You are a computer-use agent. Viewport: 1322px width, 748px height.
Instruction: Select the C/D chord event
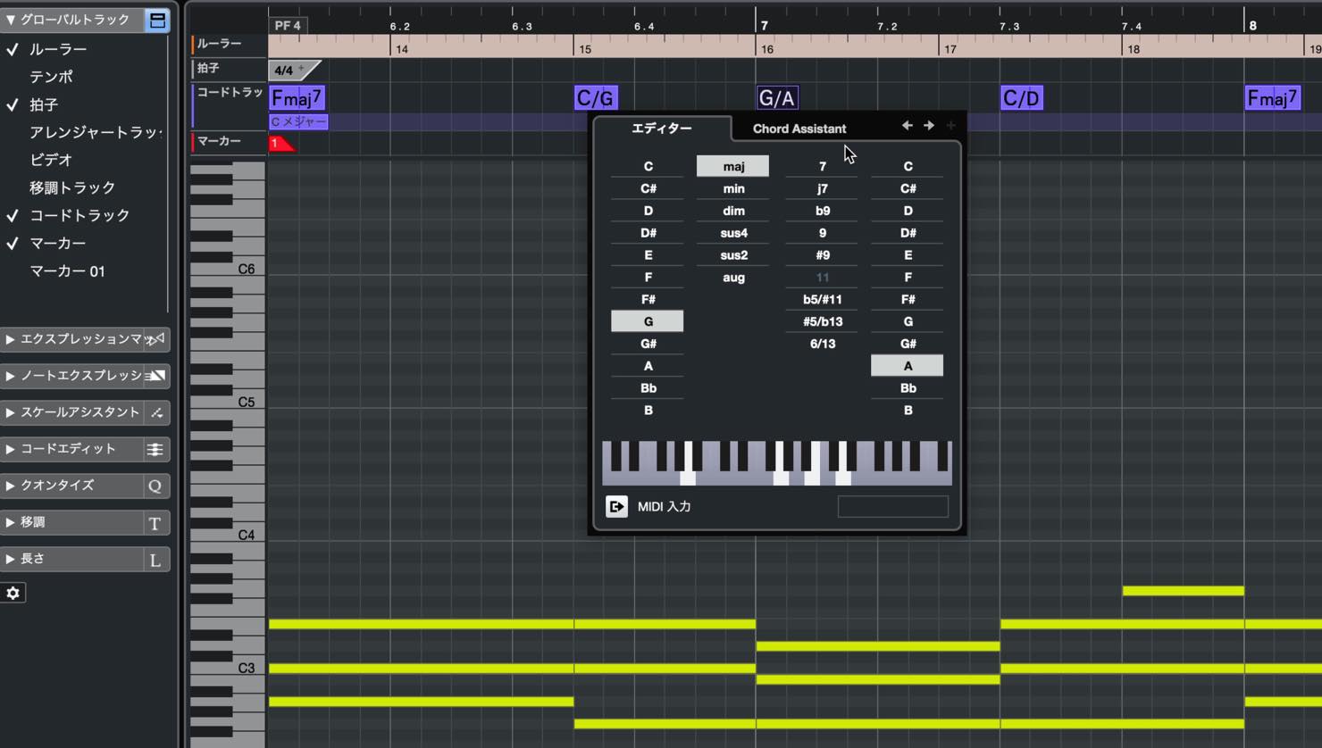(1022, 98)
